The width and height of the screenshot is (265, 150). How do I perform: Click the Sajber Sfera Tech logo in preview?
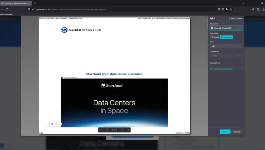[x=81, y=30]
